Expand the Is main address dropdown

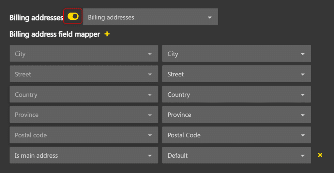83,155
